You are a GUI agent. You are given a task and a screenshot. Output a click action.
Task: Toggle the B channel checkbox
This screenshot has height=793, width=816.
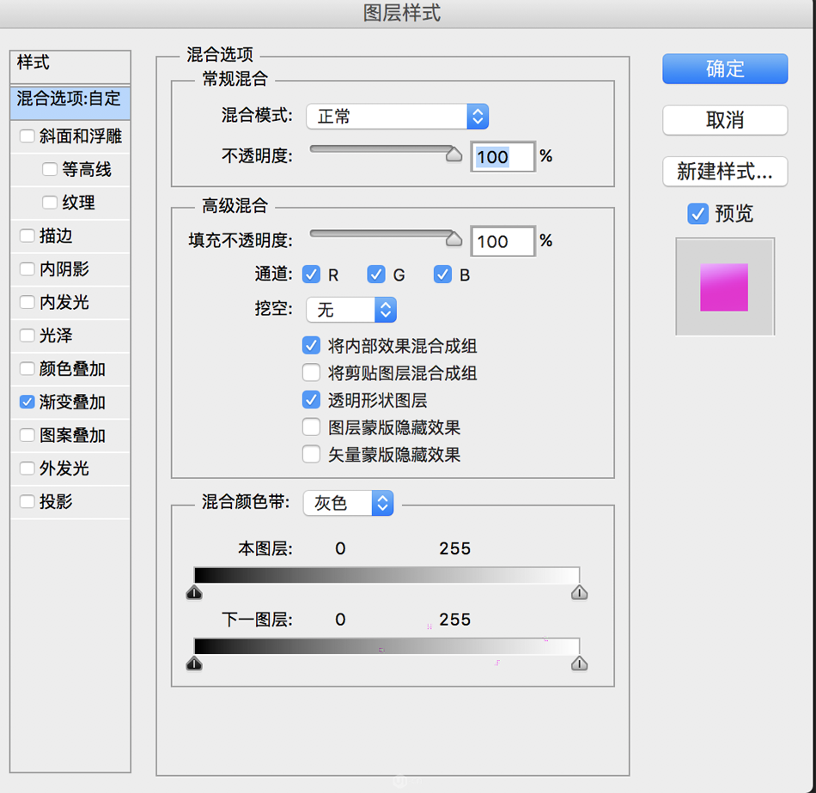click(442, 275)
